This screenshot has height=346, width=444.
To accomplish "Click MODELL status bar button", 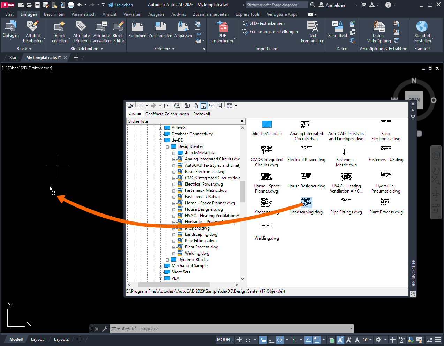I will click(225, 339).
